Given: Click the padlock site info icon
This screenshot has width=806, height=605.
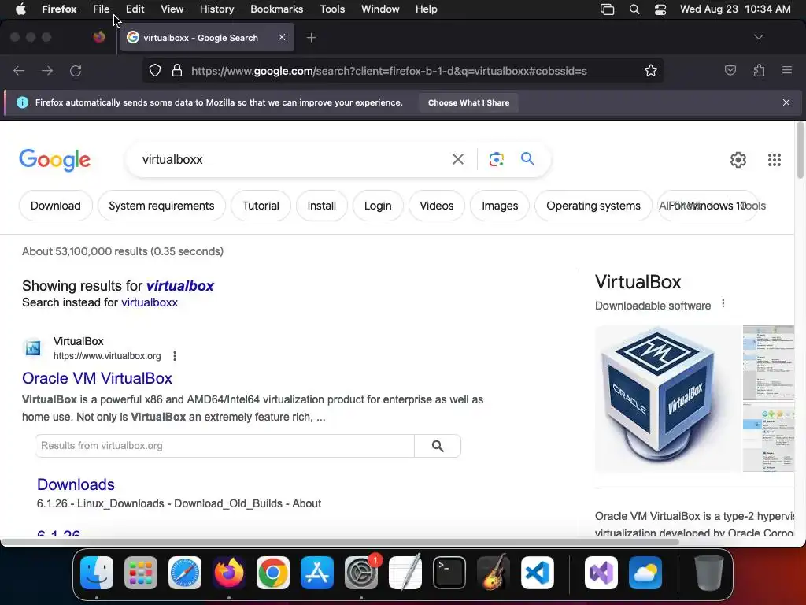Looking at the screenshot, I should (x=177, y=70).
